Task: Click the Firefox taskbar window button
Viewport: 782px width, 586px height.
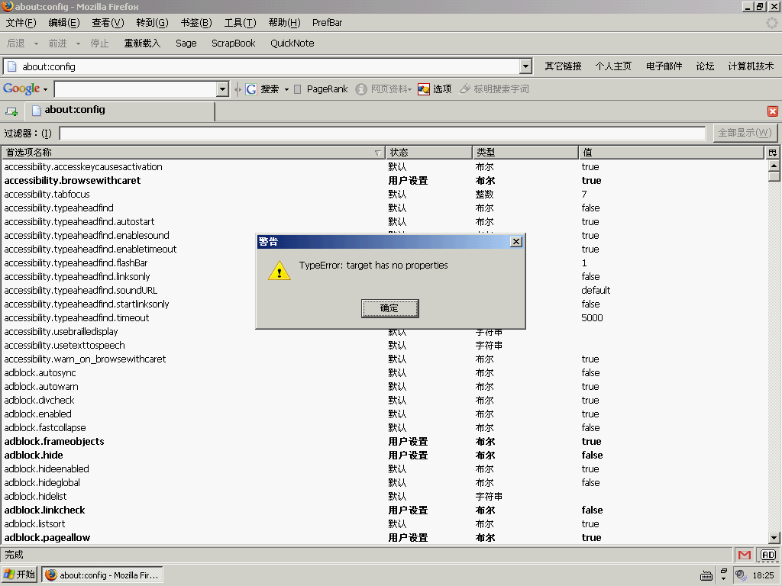Action: coord(102,575)
